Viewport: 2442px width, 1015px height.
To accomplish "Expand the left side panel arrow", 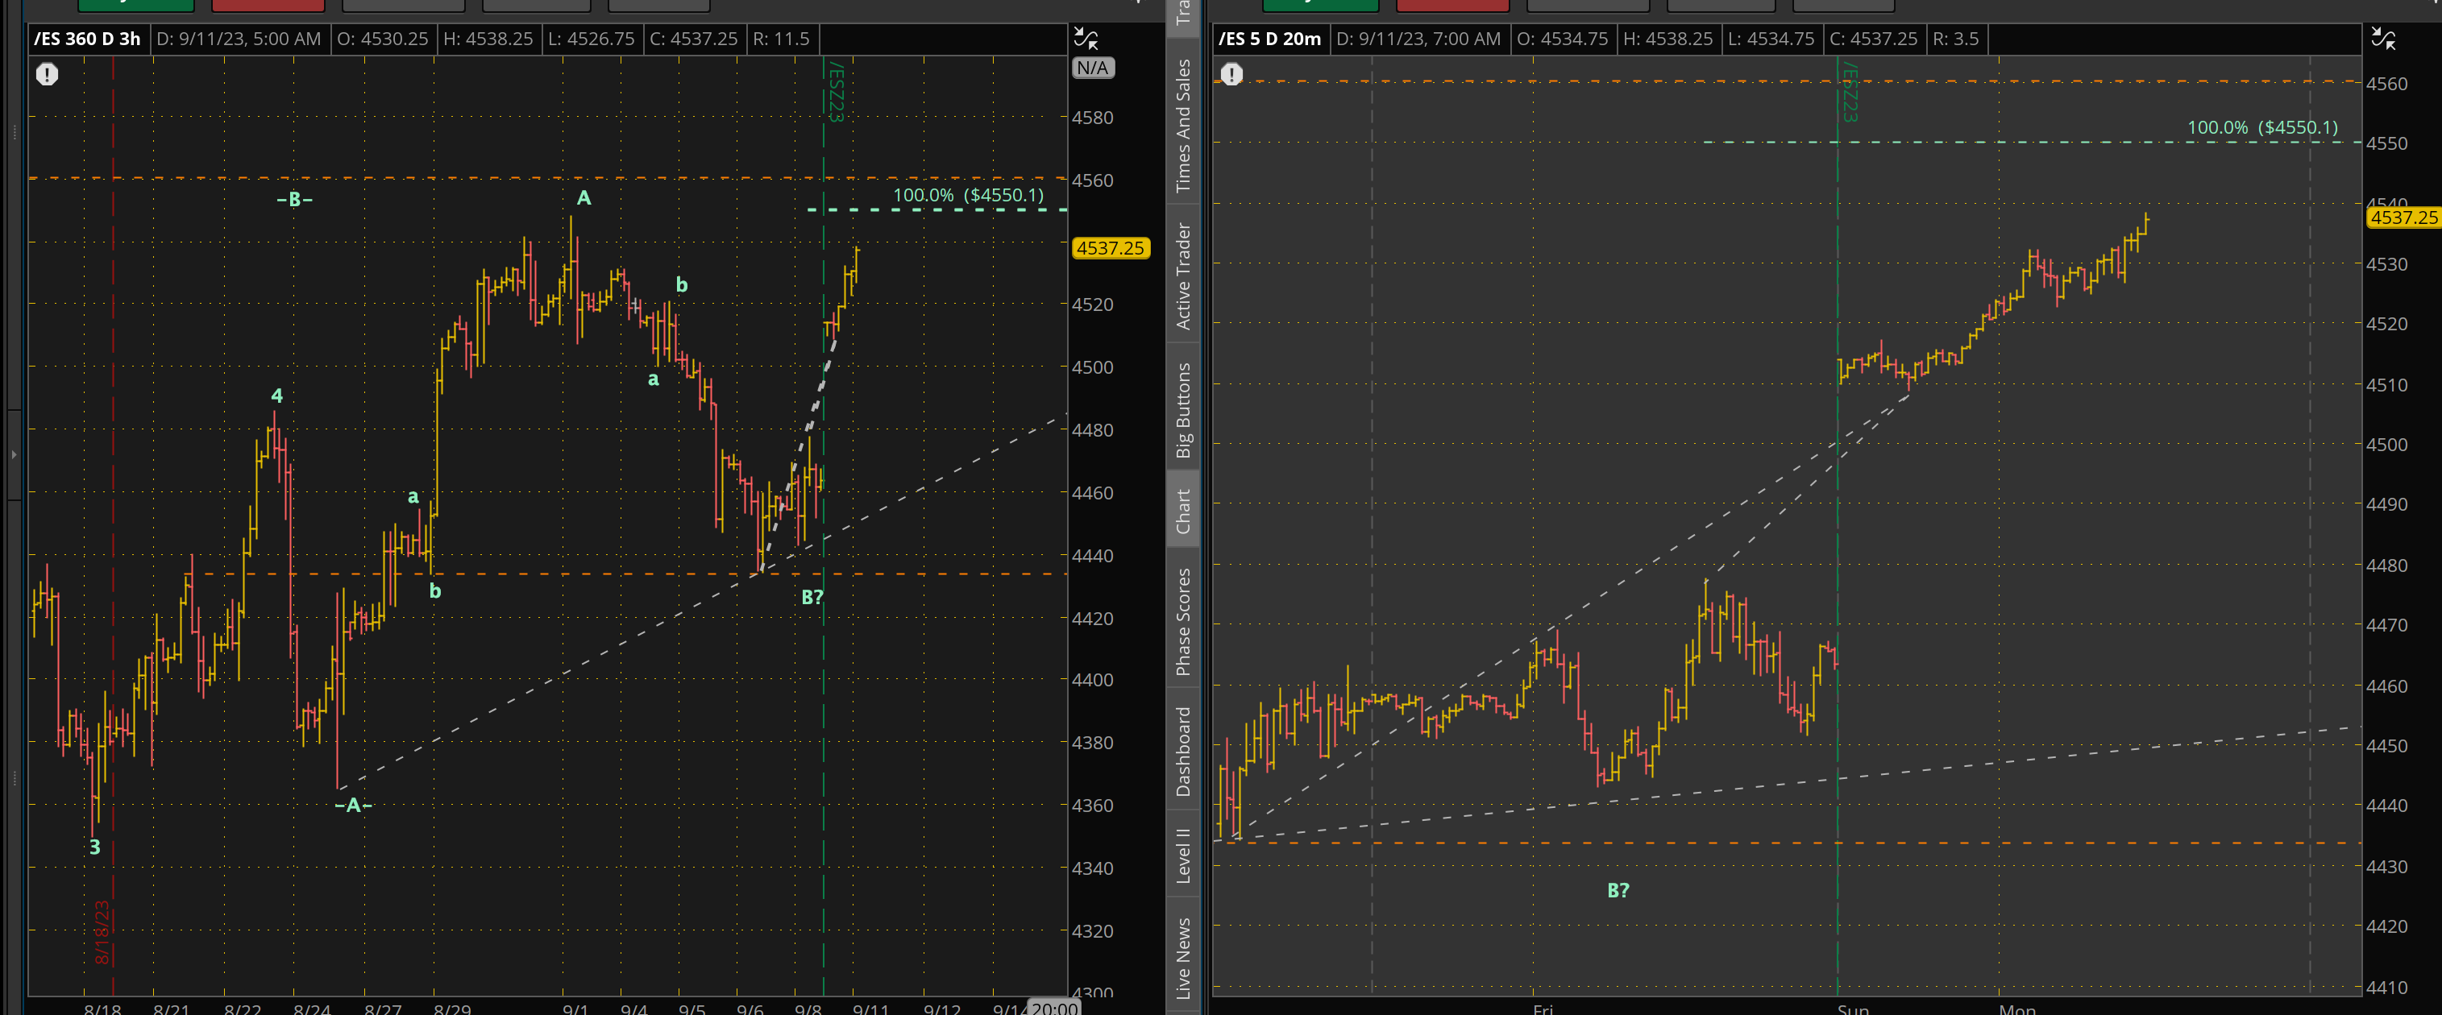I will (x=15, y=455).
